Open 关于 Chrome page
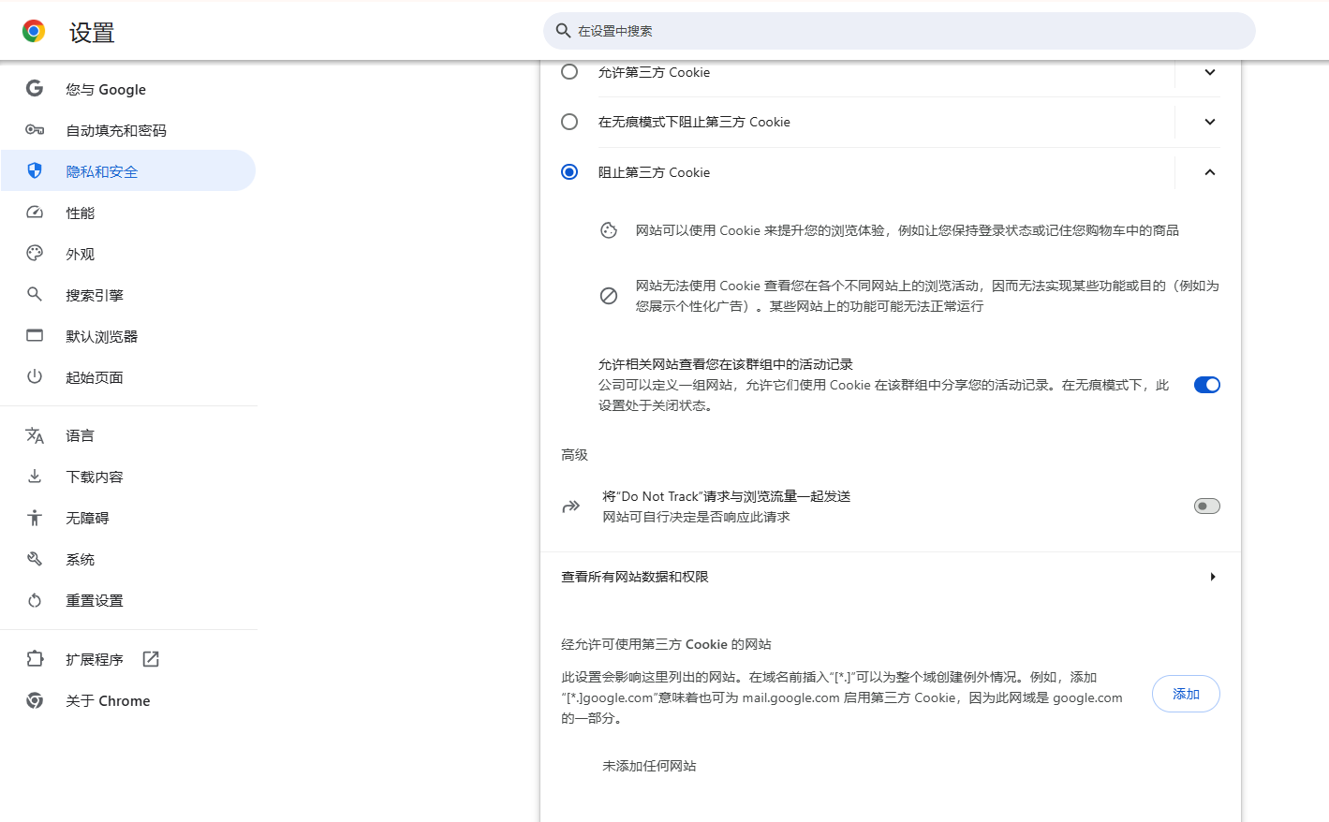Screen dimensions: 1329x822 pos(128,700)
